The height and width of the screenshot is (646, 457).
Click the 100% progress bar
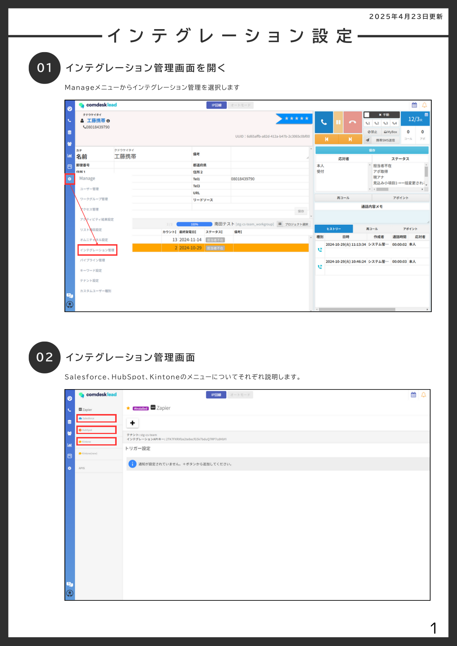195,224
